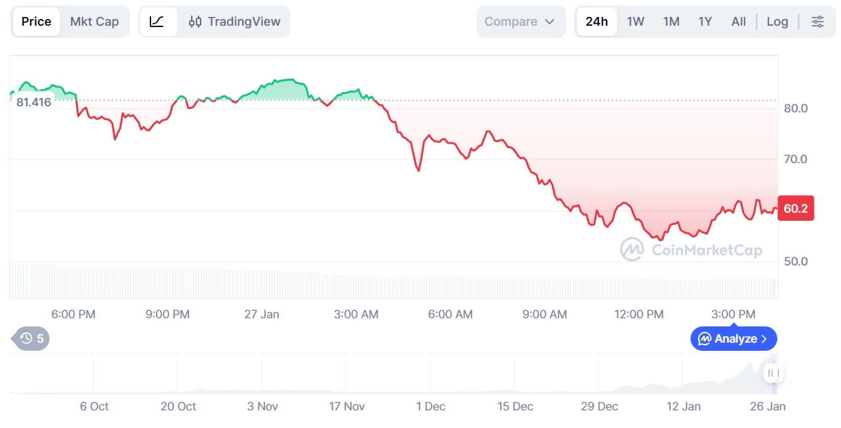This screenshot has height=428, width=841.
Task: Click the history clock icon badge
Action: point(32,339)
